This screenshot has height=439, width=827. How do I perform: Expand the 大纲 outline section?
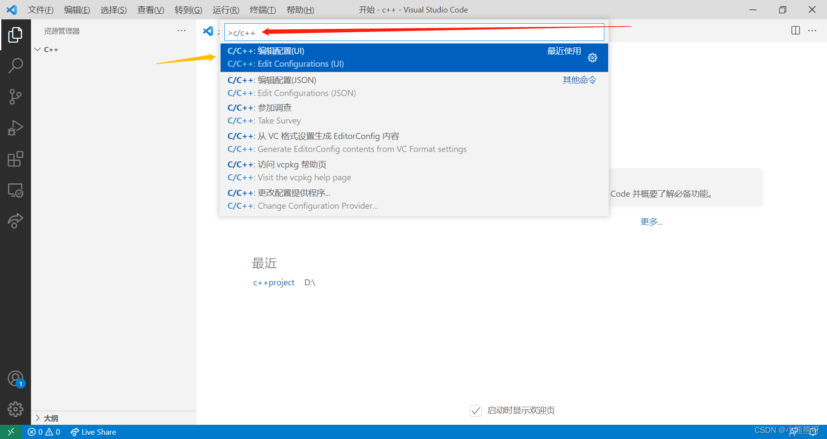114,418
